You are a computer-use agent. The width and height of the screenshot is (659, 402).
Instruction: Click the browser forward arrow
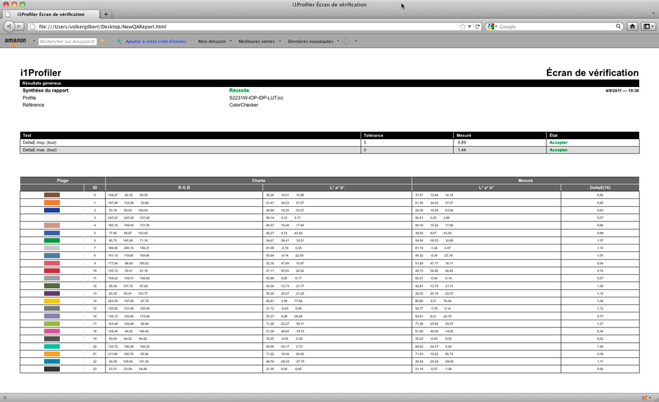[19, 26]
